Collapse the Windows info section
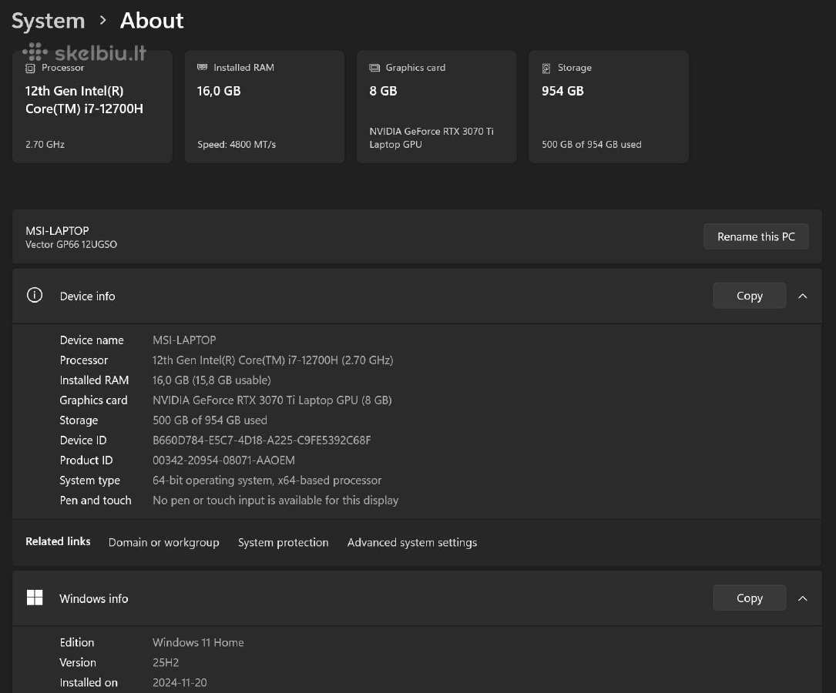 coord(802,598)
